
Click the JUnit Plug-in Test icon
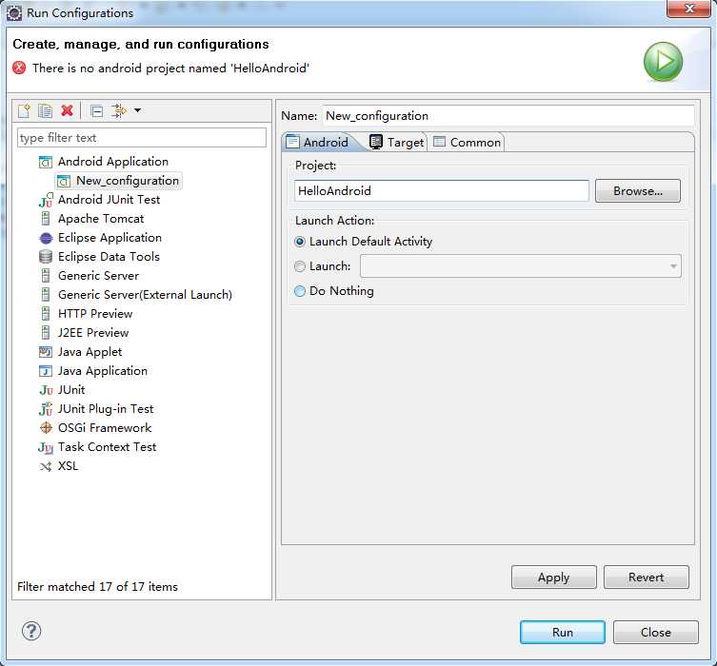[x=46, y=409]
